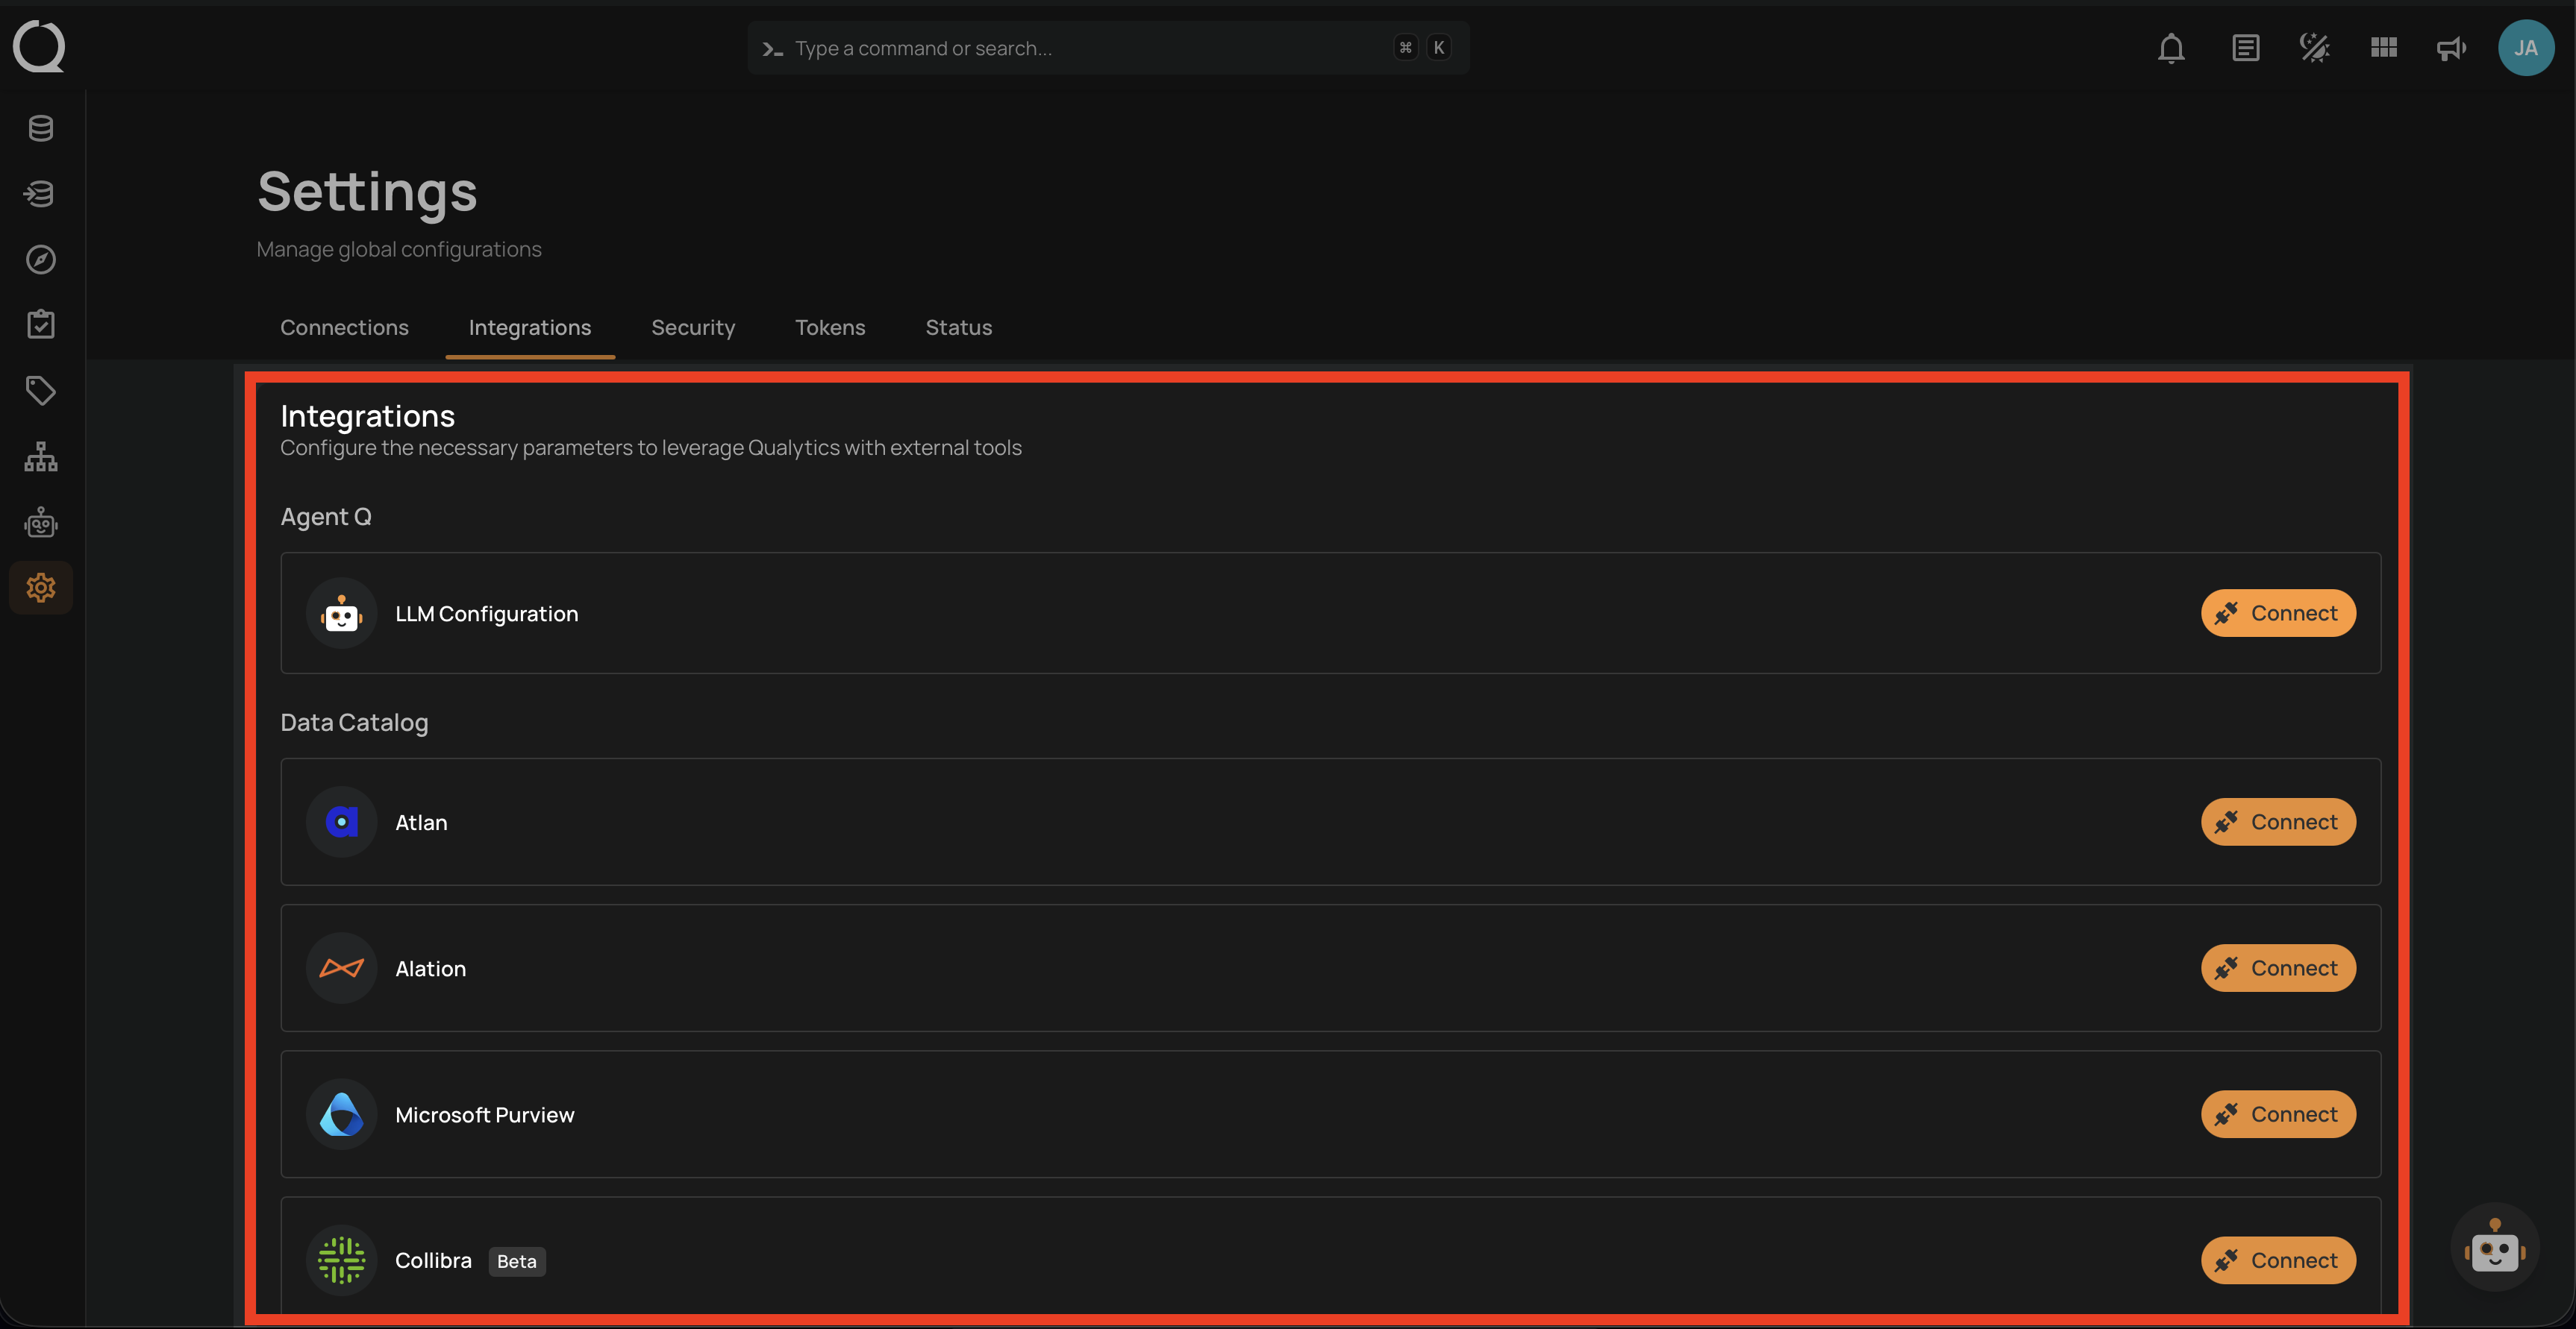Open Agent Q from the robot sidebar icon

pyautogui.click(x=40, y=521)
